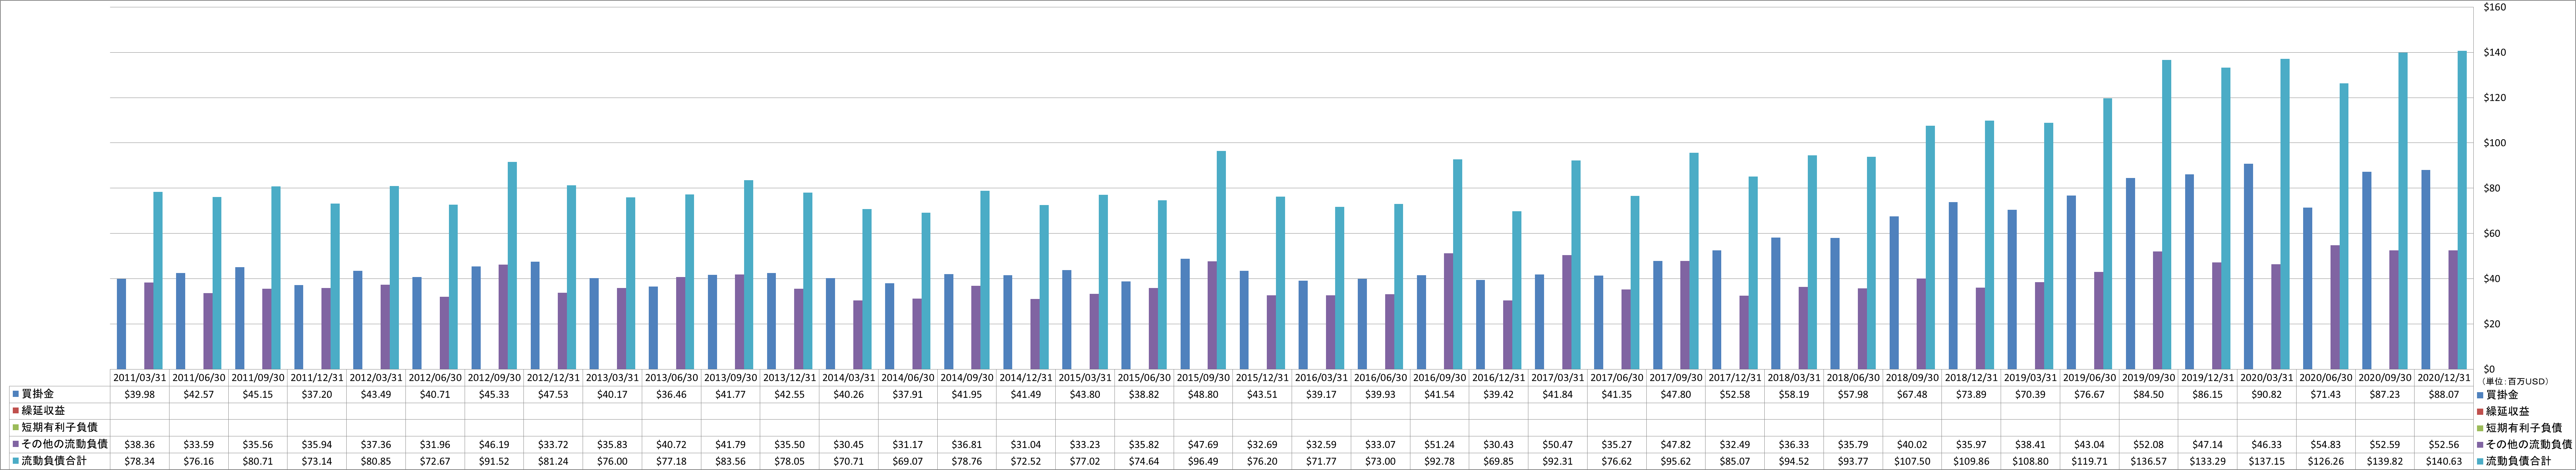The image size is (2576, 470).
Task: Click the $95.62 cell under 2017/09/30
Action: coord(1676,461)
